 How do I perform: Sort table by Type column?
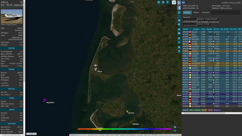point(203,29)
